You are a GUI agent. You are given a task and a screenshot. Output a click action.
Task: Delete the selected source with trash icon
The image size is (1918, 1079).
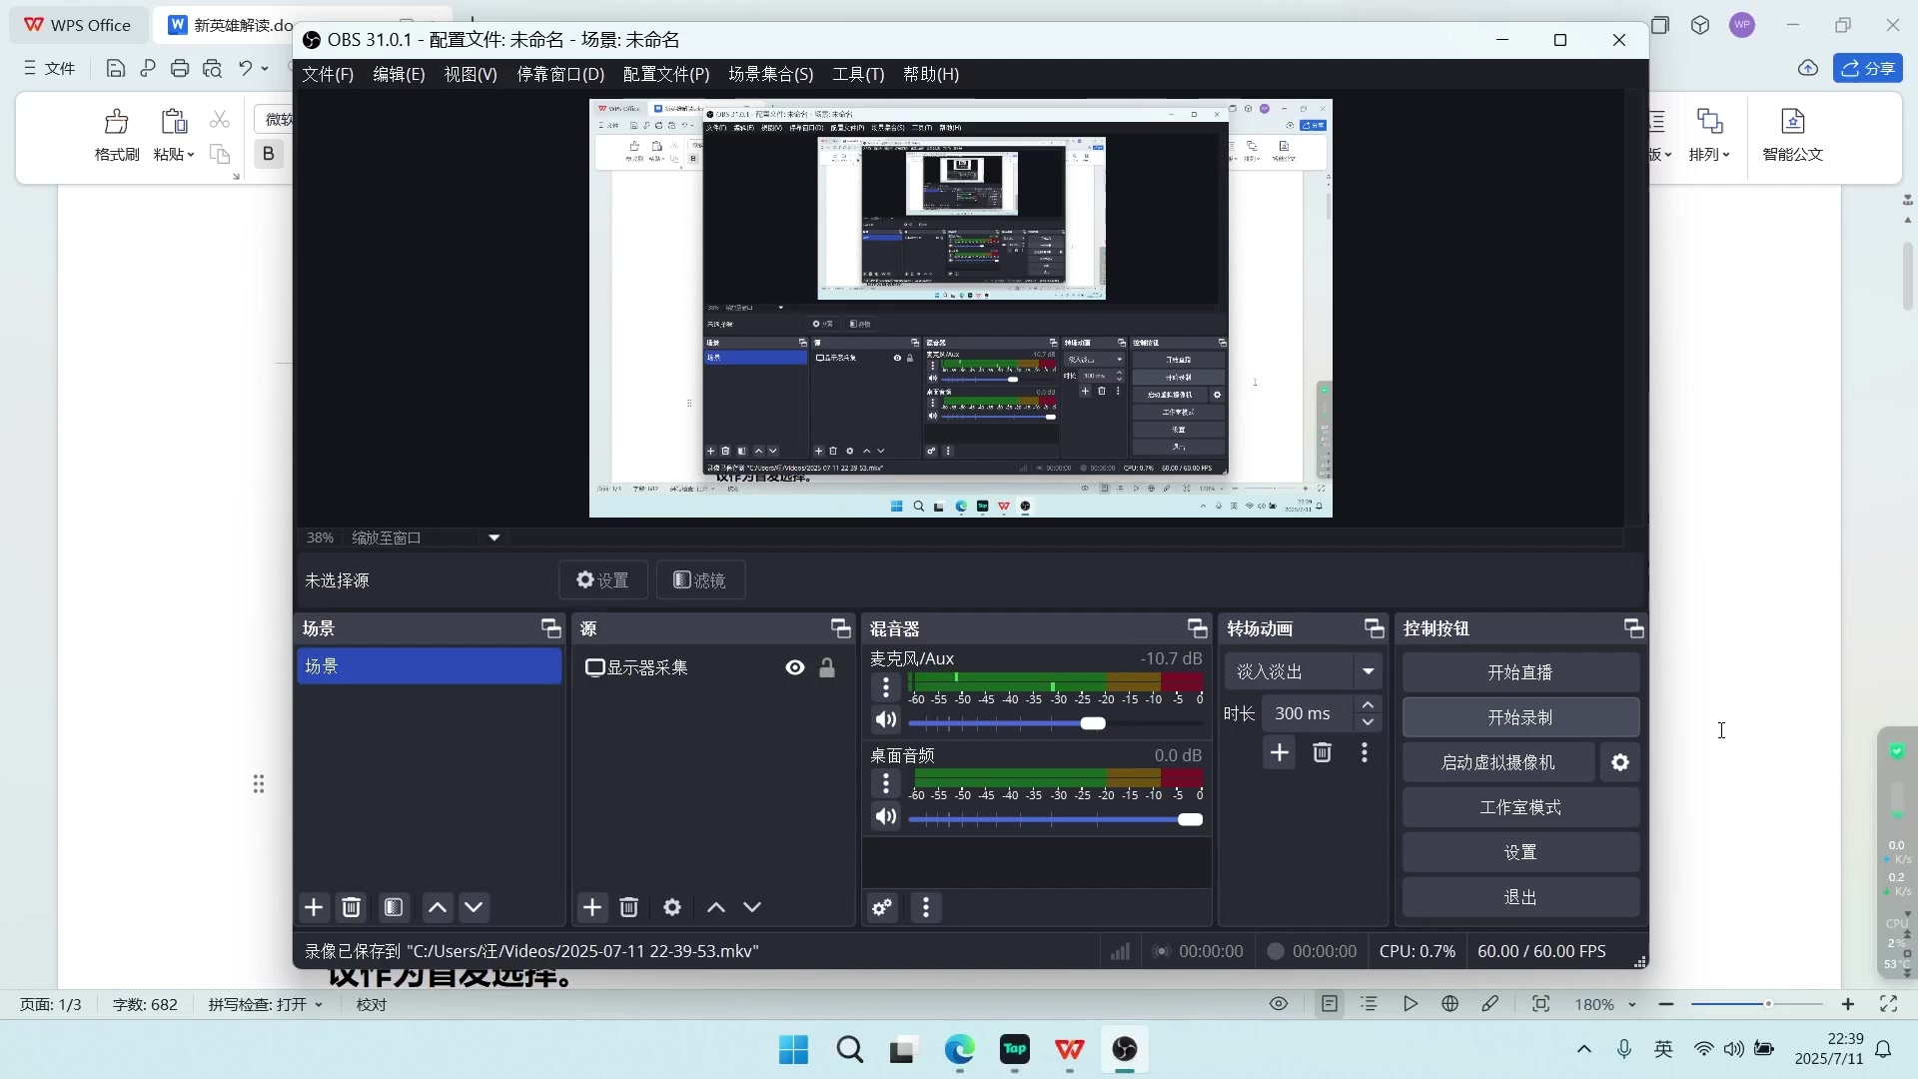628,907
